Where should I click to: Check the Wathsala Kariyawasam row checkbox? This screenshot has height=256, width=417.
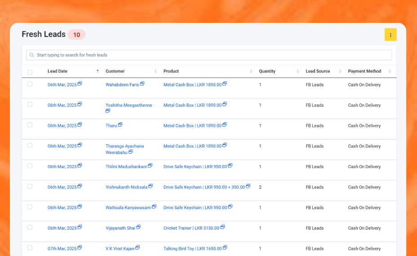tap(30, 207)
